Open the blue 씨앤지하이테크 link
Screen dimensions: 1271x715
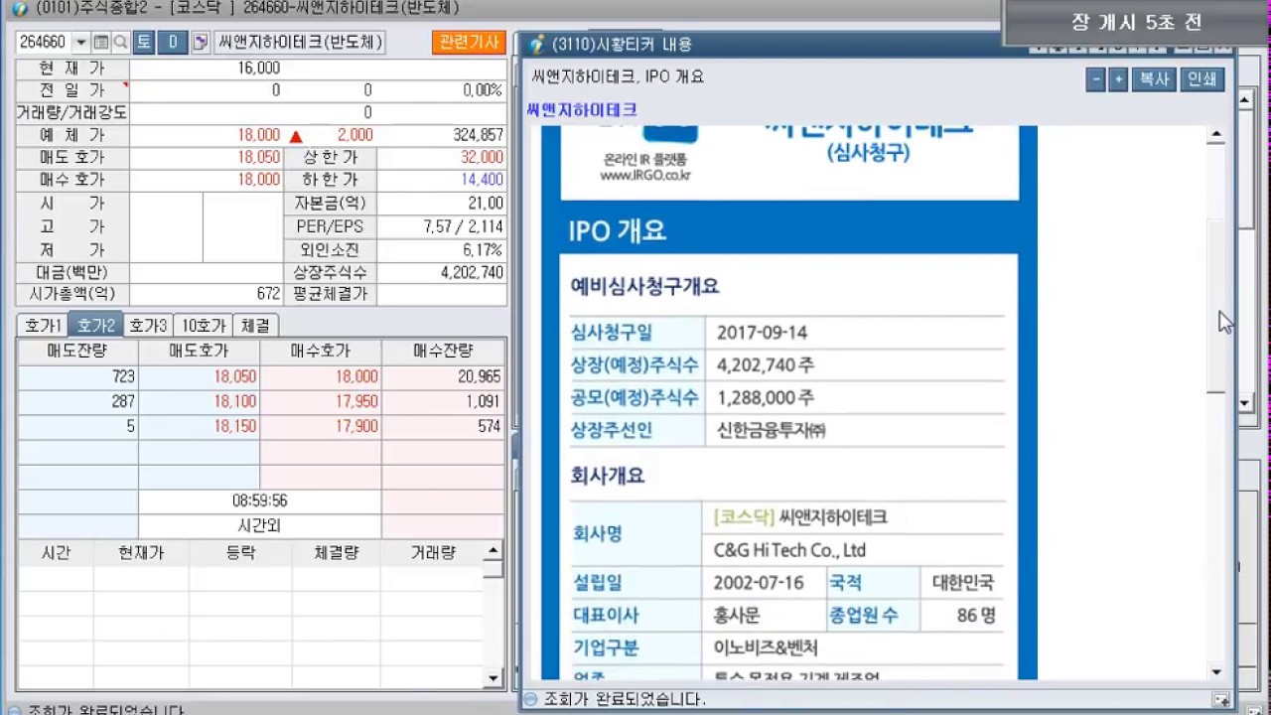[582, 110]
